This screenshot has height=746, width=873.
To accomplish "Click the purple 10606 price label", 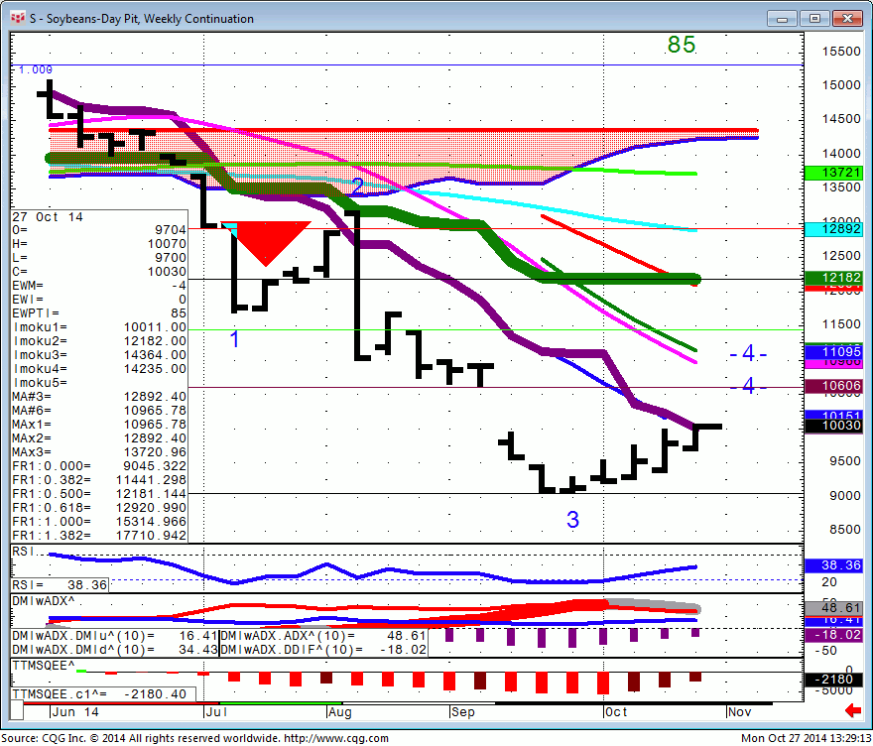I will point(834,386).
